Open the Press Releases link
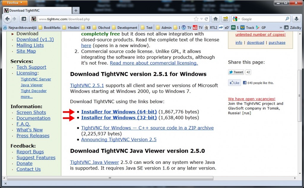Viewport: 304px width, 188px height. pos(33,136)
